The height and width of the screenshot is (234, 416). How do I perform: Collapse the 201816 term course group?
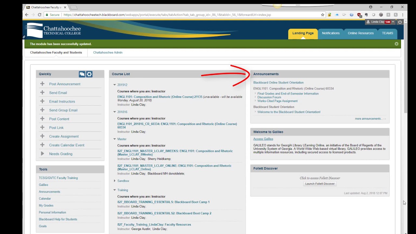[114, 112]
